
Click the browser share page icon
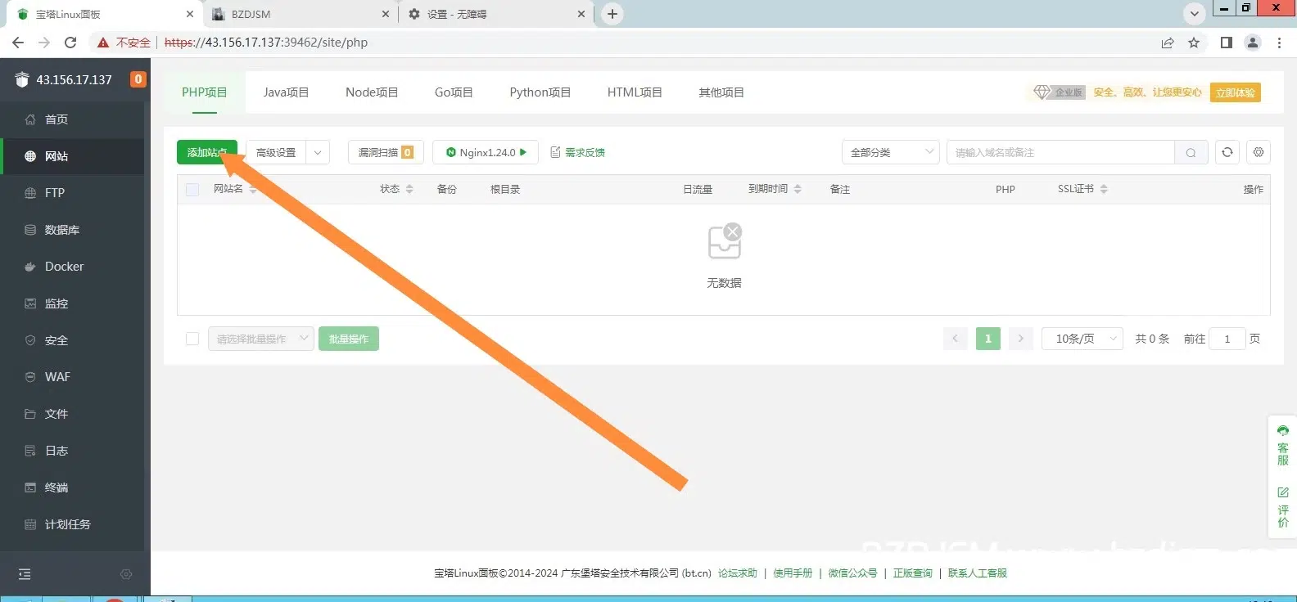pos(1168,43)
